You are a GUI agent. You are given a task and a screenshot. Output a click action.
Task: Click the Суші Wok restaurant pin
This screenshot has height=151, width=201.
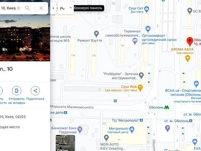(x=140, y=88)
